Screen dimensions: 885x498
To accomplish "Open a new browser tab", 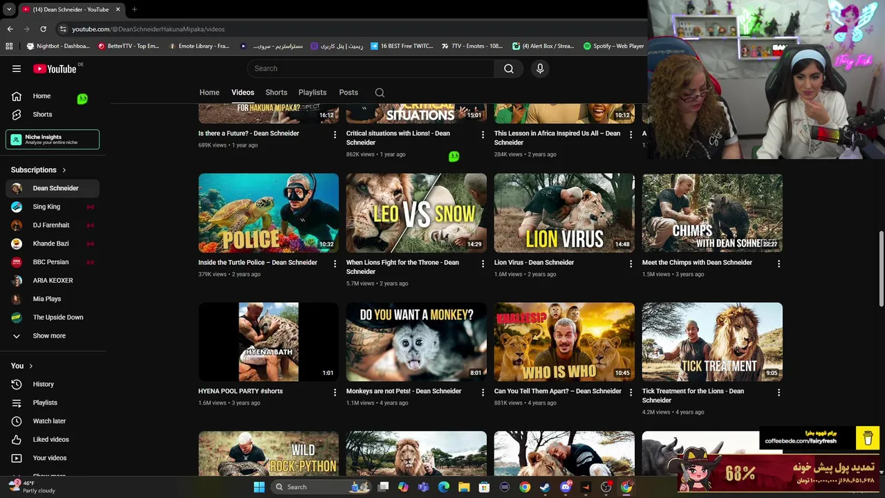I will (x=134, y=10).
